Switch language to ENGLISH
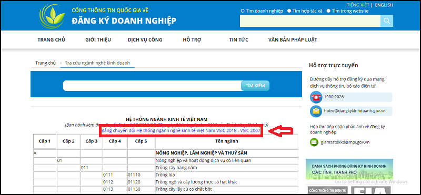 point(384,5)
